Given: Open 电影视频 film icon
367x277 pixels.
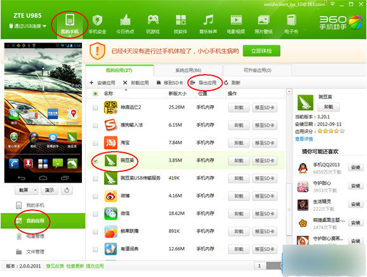Looking at the screenshot, I should click(236, 24).
